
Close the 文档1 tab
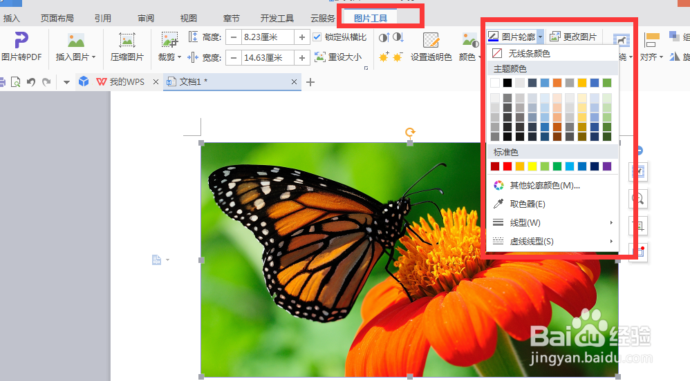tap(294, 81)
